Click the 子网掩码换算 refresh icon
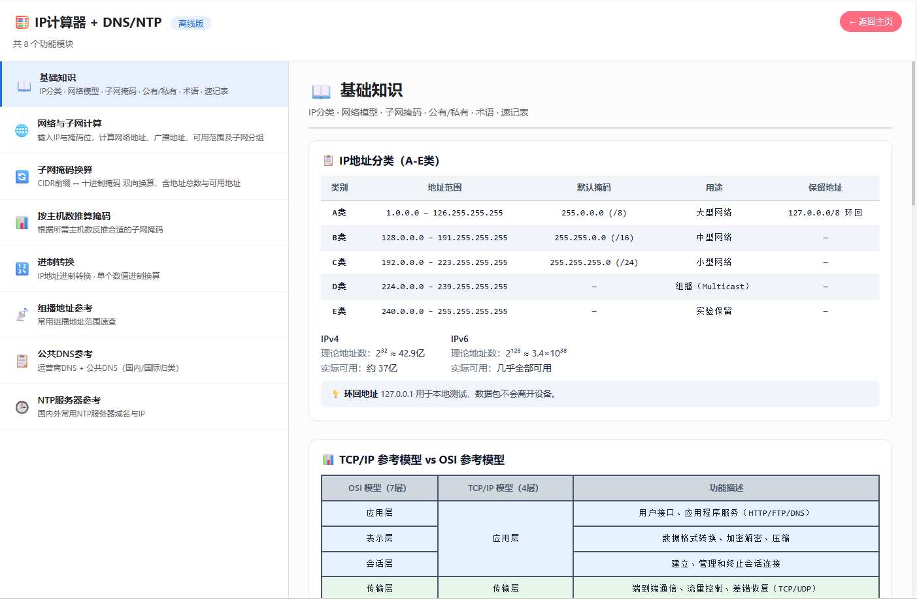This screenshot has height=600, width=917. click(x=22, y=176)
